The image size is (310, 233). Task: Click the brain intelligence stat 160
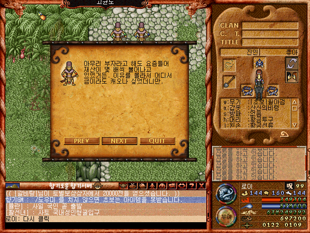pyautogui.click(x=274, y=193)
